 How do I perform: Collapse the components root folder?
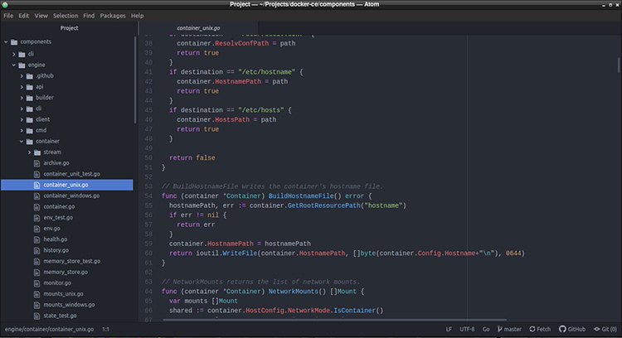7,42
